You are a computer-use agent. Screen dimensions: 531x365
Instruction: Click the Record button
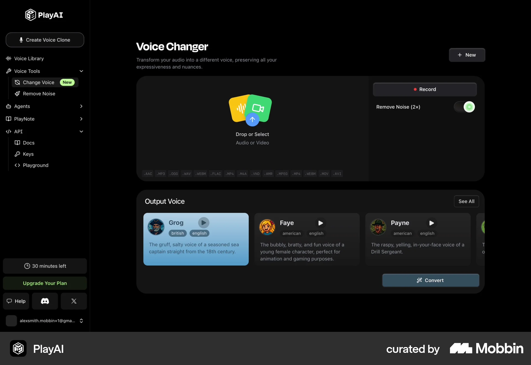click(x=425, y=89)
